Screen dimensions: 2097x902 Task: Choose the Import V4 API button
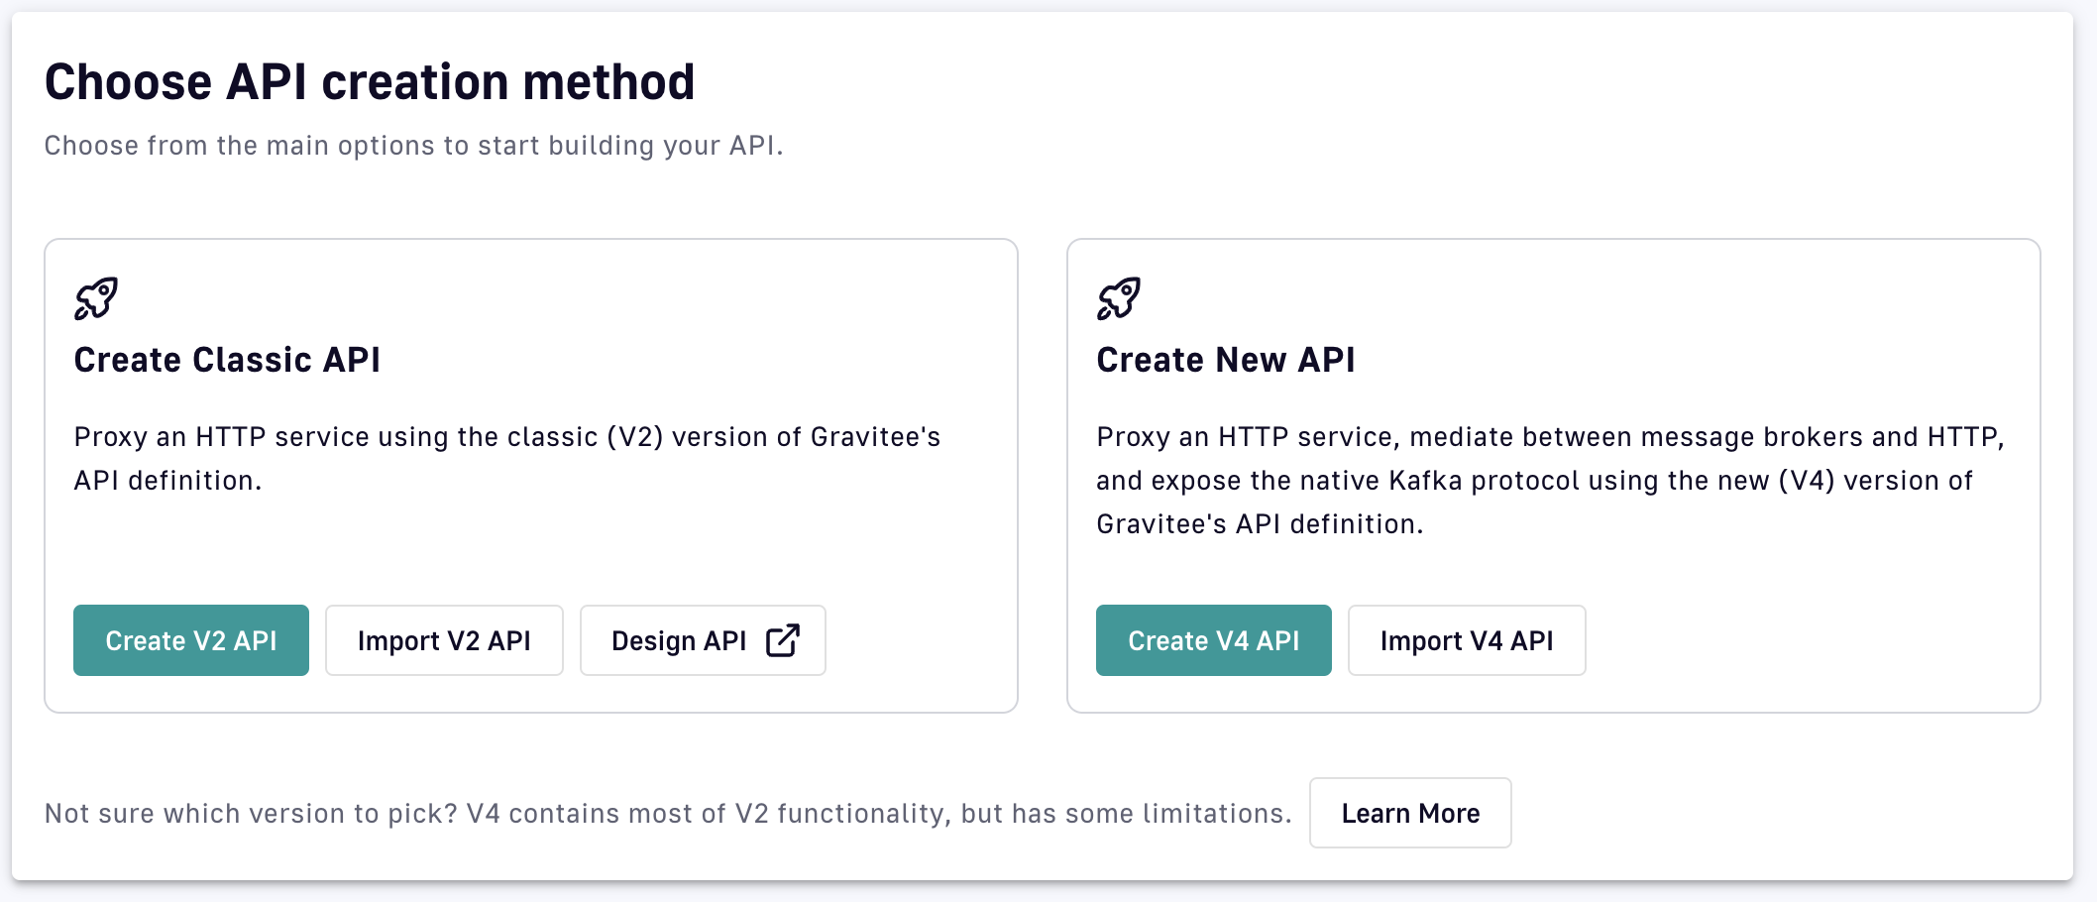(1466, 640)
